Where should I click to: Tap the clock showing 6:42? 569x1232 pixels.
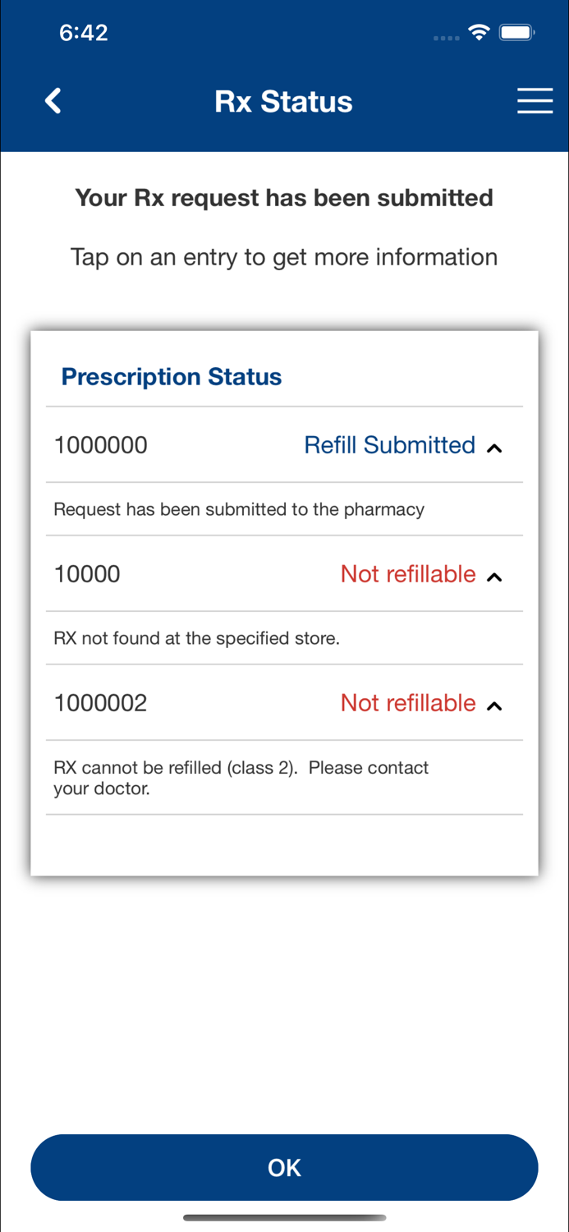tap(83, 32)
